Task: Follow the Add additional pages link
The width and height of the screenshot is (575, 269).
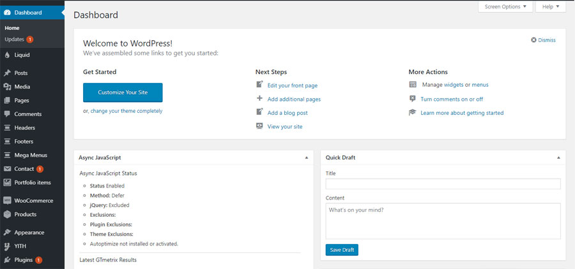Action: point(294,99)
